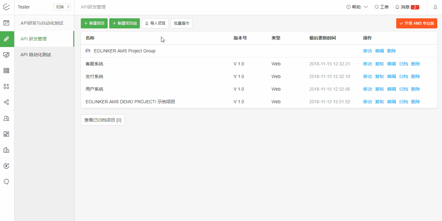Click 归档 in the 客服系统 row
This screenshot has height=221, width=442.
coord(403,64)
